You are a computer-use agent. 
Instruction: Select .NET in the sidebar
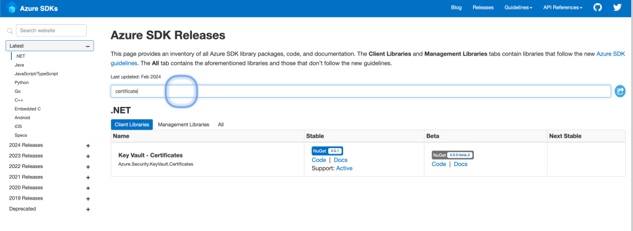coord(20,56)
